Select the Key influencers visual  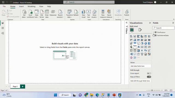coord(149,51)
